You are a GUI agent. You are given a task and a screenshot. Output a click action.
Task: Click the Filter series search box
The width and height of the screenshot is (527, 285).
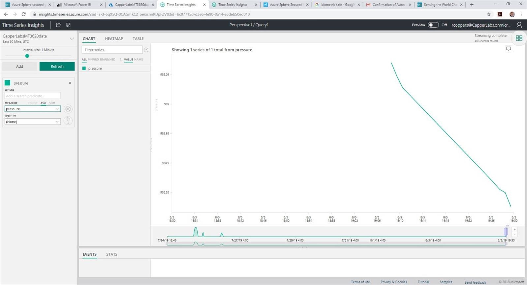click(112, 50)
